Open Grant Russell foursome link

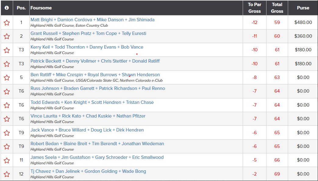[88, 33]
